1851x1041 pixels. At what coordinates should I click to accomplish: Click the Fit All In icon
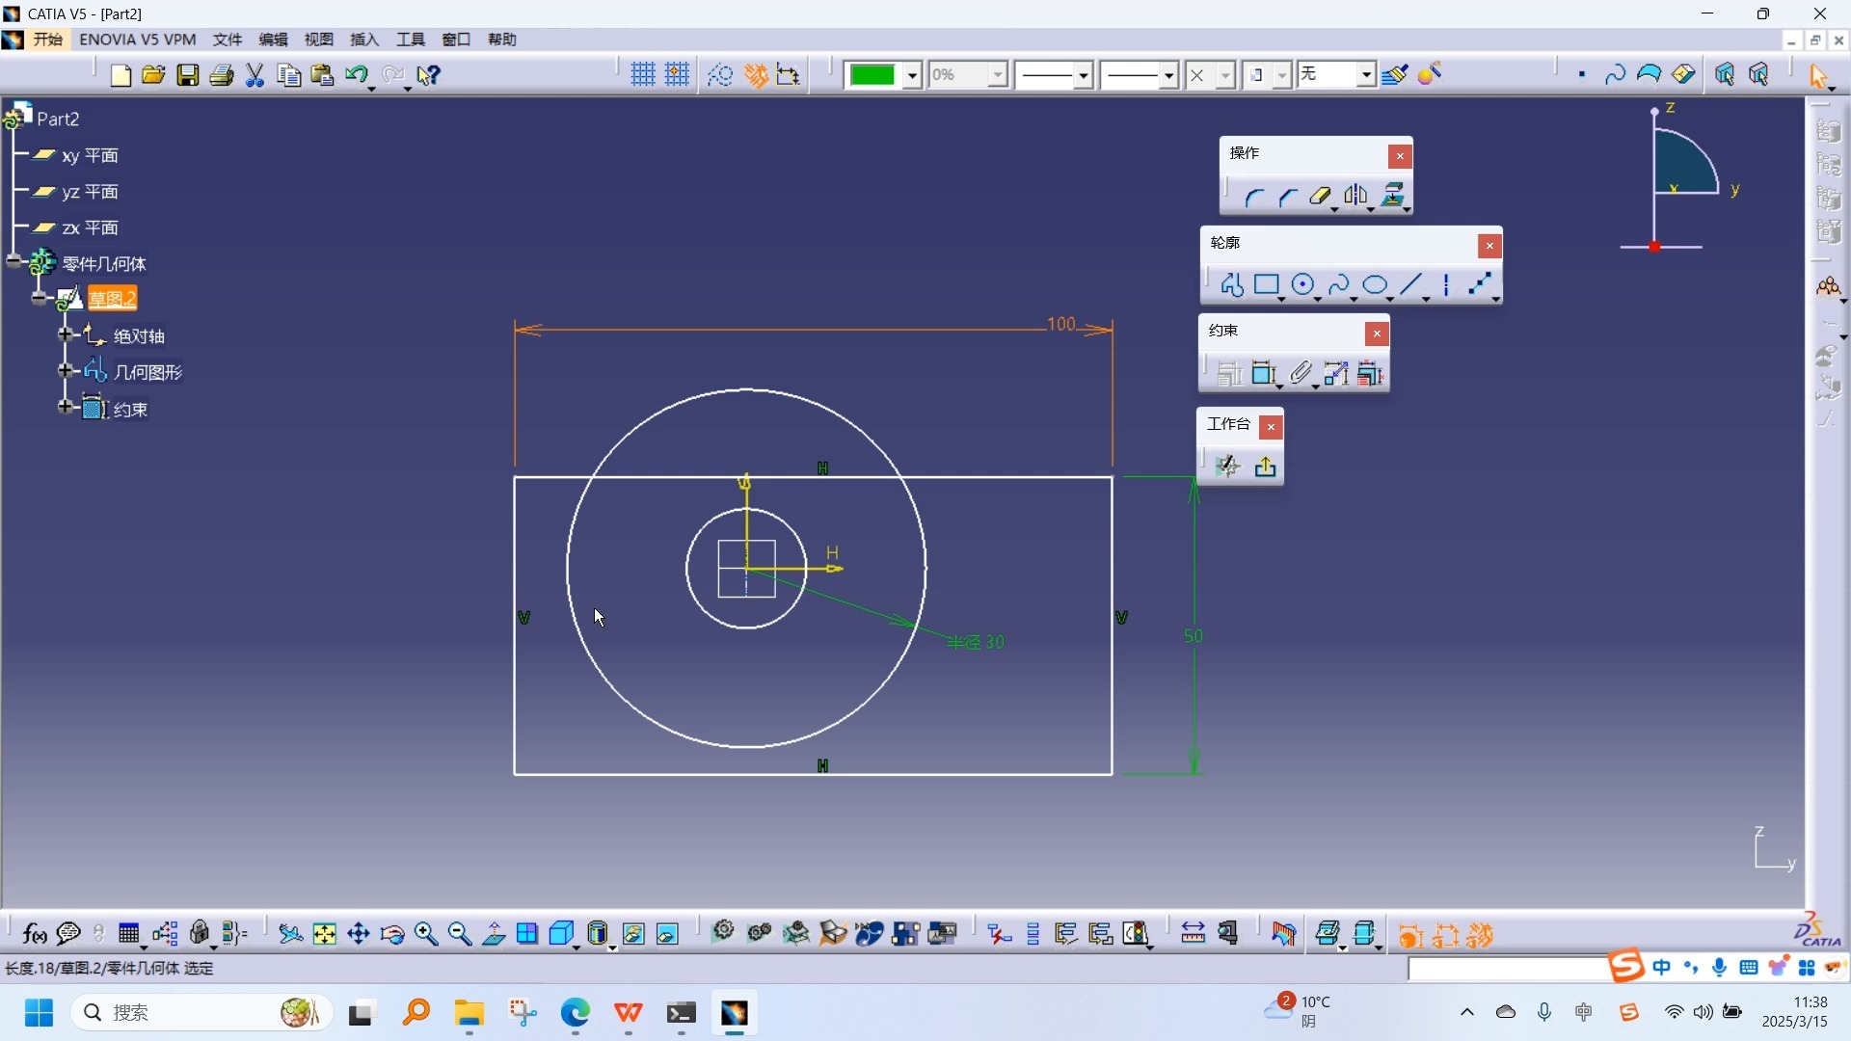325,934
